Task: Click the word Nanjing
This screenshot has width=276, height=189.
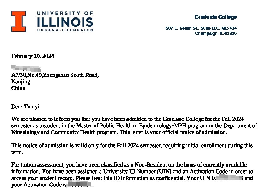Action: point(21,82)
